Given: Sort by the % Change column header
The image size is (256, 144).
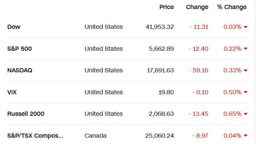Looking at the screenshot, I should pos(232,7).
